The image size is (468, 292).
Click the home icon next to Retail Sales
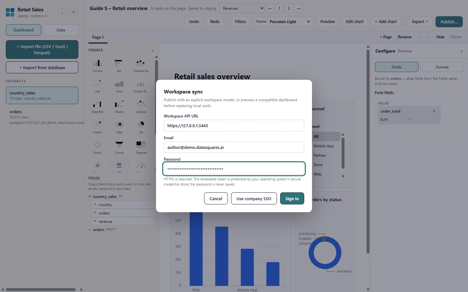click(x=62, y=13)
